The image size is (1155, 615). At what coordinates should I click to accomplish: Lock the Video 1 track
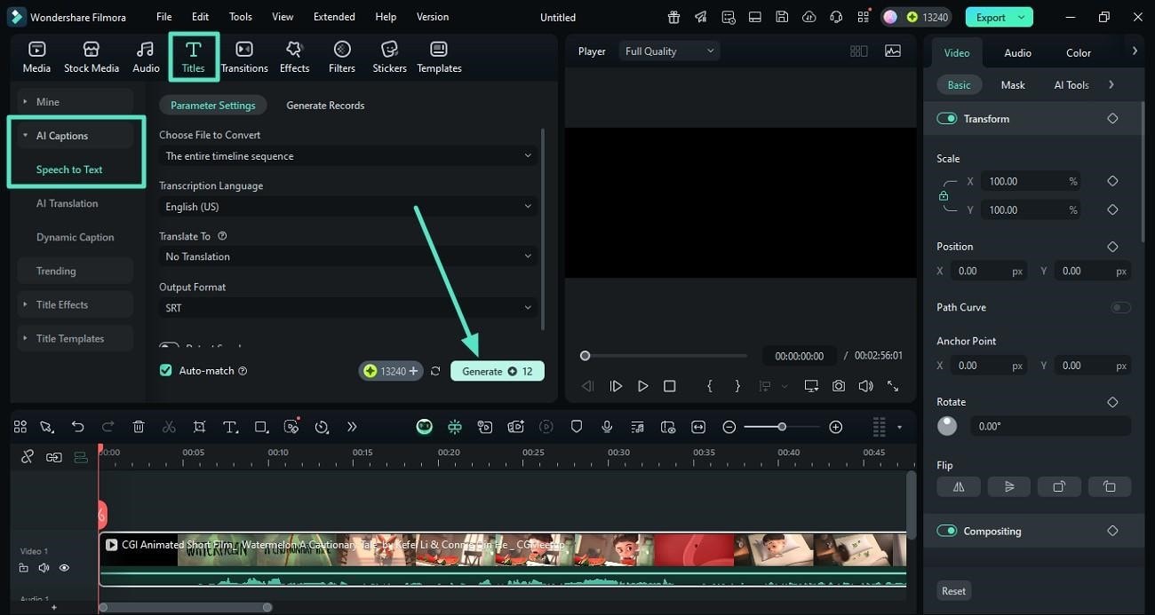click(x=24, y=567)
